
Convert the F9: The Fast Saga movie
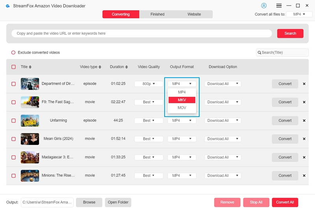point(285,102)
